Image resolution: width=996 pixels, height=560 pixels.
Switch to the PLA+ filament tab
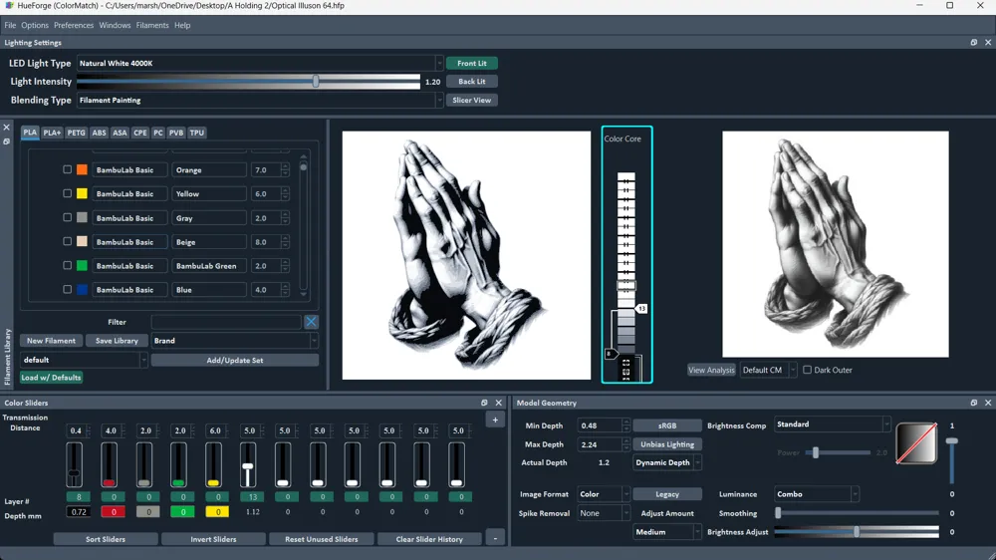(52, 133)
